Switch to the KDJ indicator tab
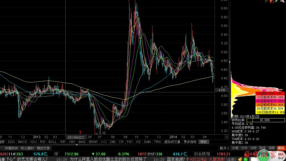This screenshot has width=286, height=161. [33, 142]
